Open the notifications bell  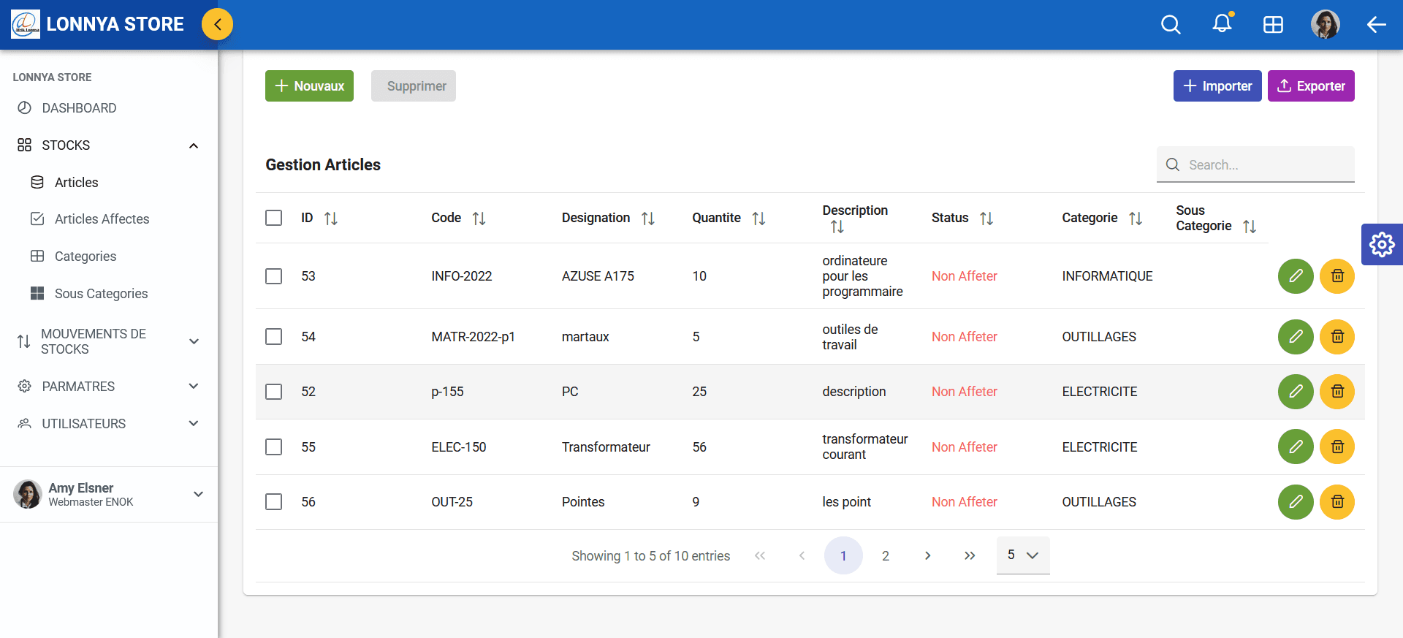1222,24
